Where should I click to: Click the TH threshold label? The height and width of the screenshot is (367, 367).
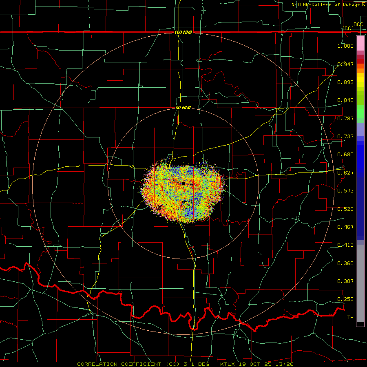[x=350, y=318]
